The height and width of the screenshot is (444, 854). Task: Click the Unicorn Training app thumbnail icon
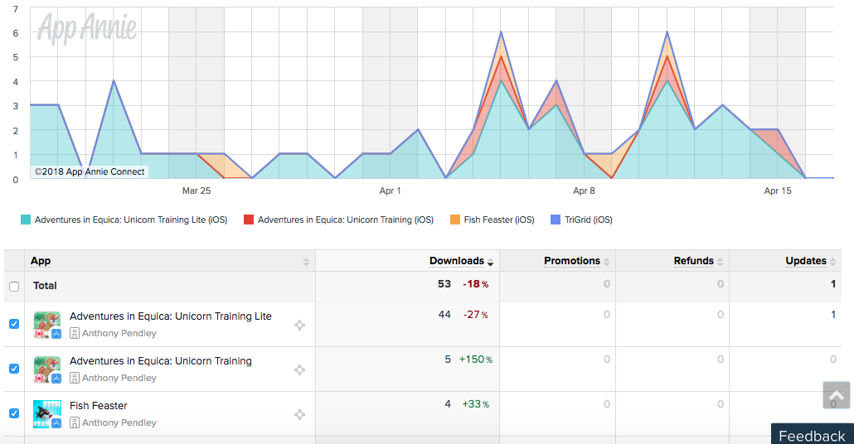(47, 369)
